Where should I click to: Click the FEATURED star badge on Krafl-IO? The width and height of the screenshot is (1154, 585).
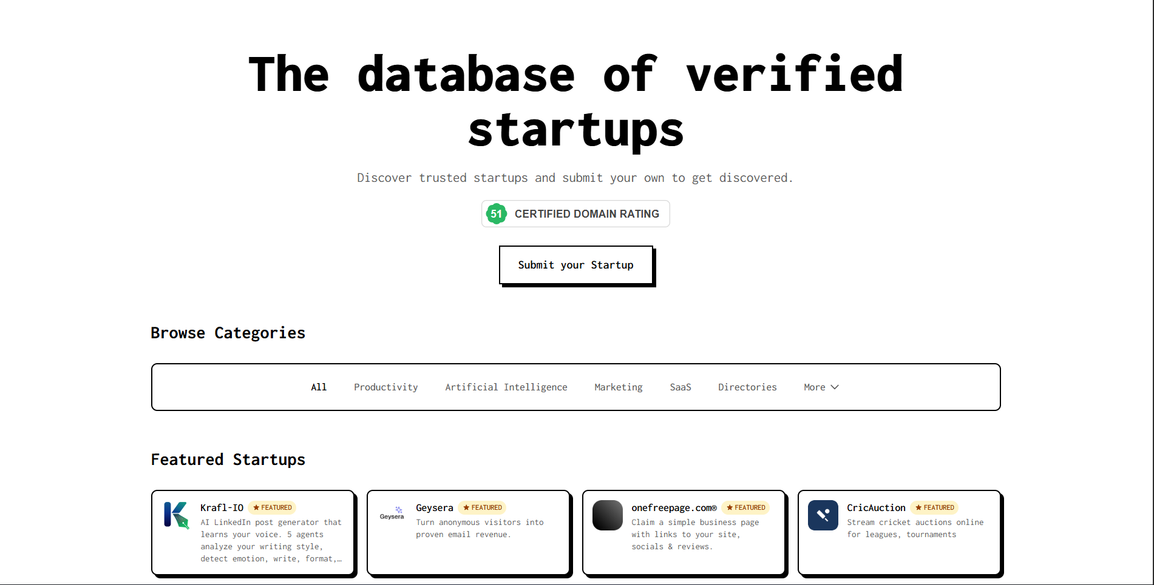tap(271, 507)
